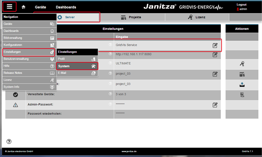Open Release Notes from navigation
Image resolution: width=262 pixels, height=157 pixels.
[29, 73]
